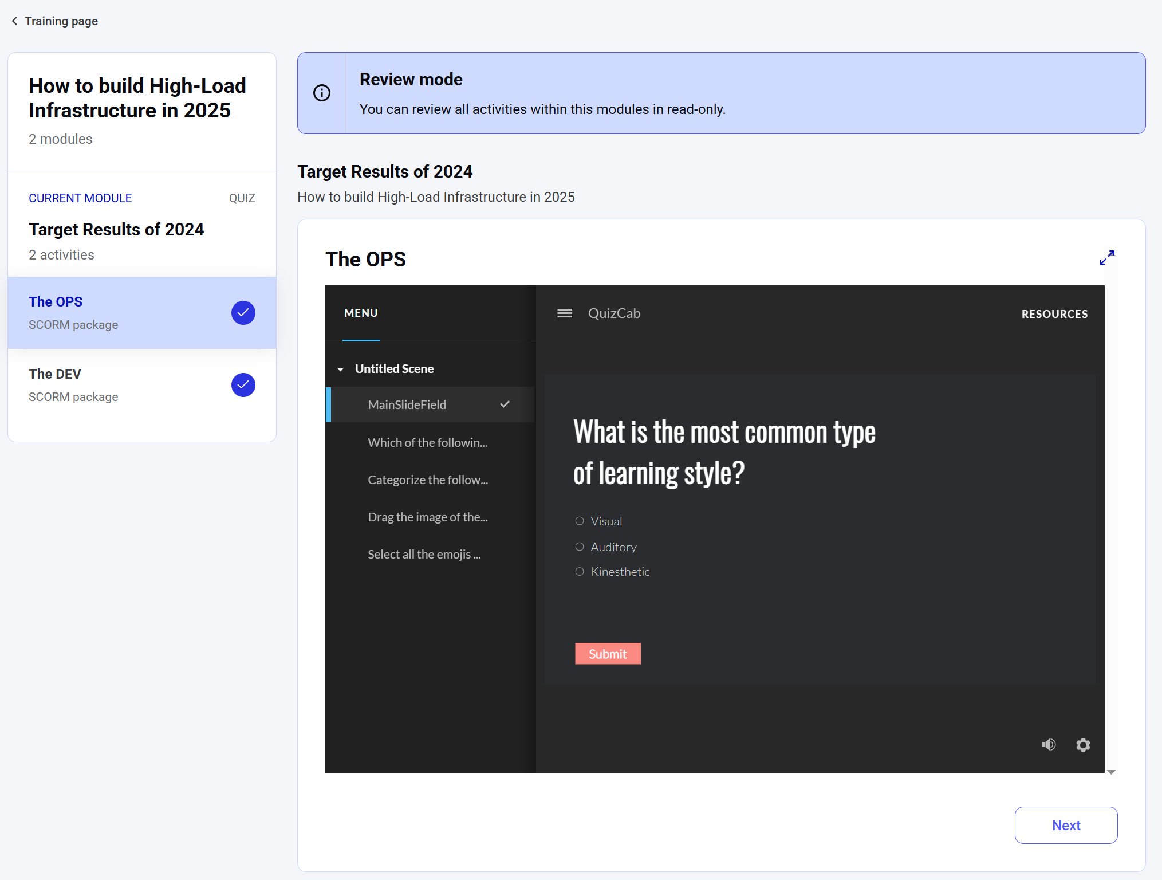Click the QUIZ label
The image size is (1162, 880).
(x=242, y=198)
